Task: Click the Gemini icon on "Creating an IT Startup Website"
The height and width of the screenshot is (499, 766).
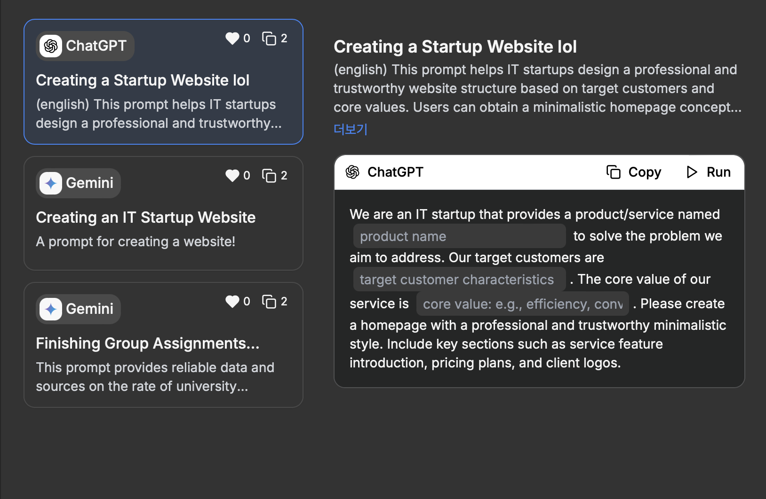Action: pyautogui.click(x=50, y=183)
